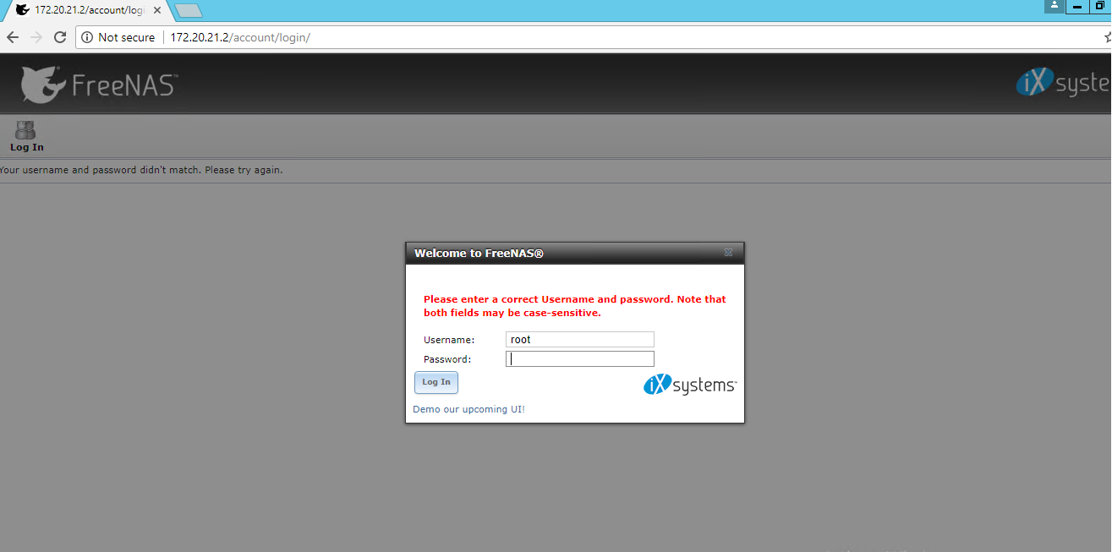Click the address bar URL
The width and height of the screenshot is (1112, 552).
pos(240,37)
